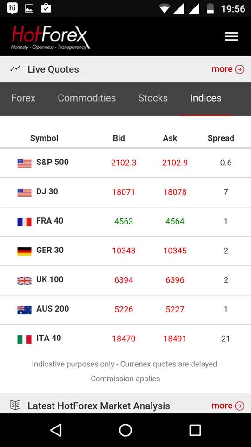
Task: Tap the DJ 30 quote row
Action: [x=125, y=192]
